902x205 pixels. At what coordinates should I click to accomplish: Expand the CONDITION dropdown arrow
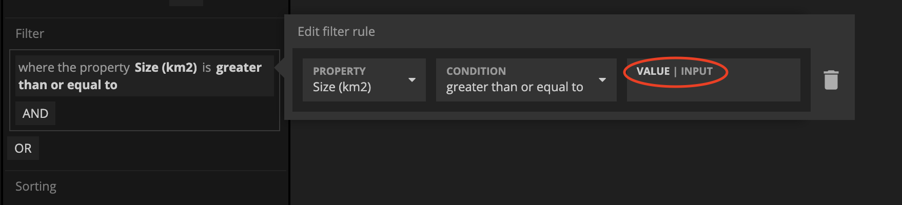[x=602, y=80]
